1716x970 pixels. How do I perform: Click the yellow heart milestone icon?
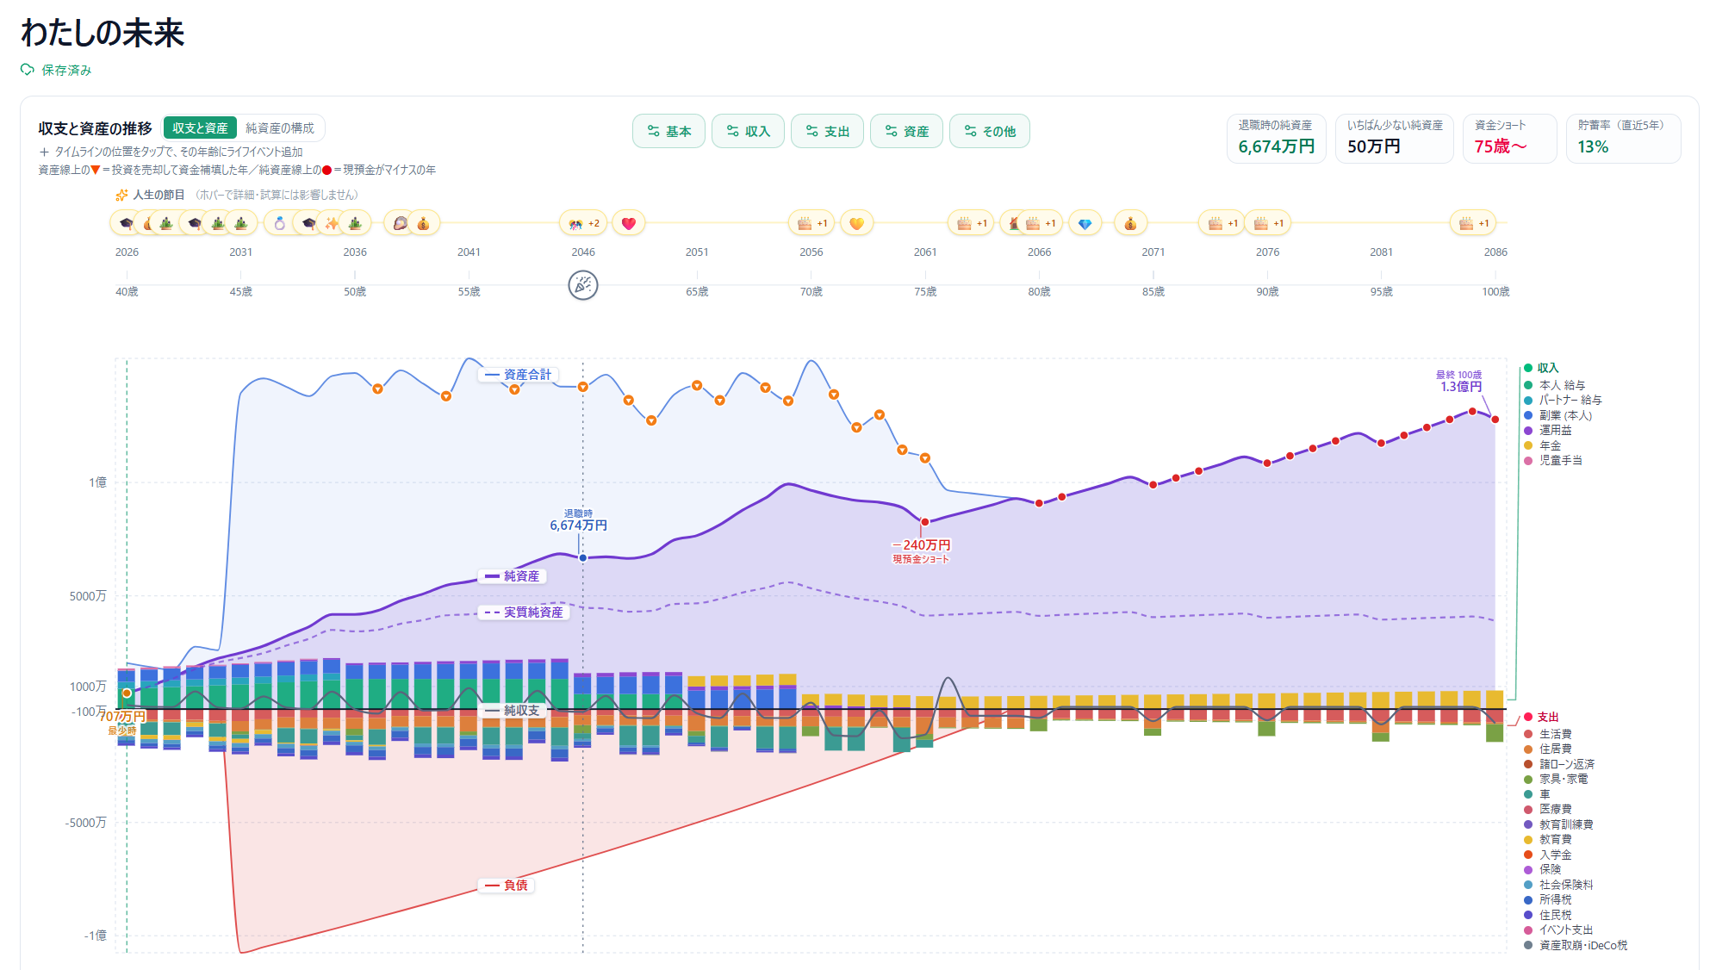click(856, 223)
